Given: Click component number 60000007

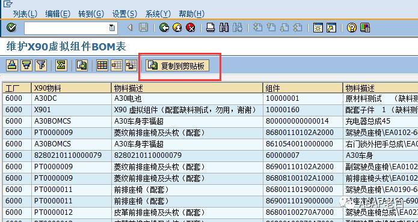Looking at the screenshot, I should (x=282, y=155).
